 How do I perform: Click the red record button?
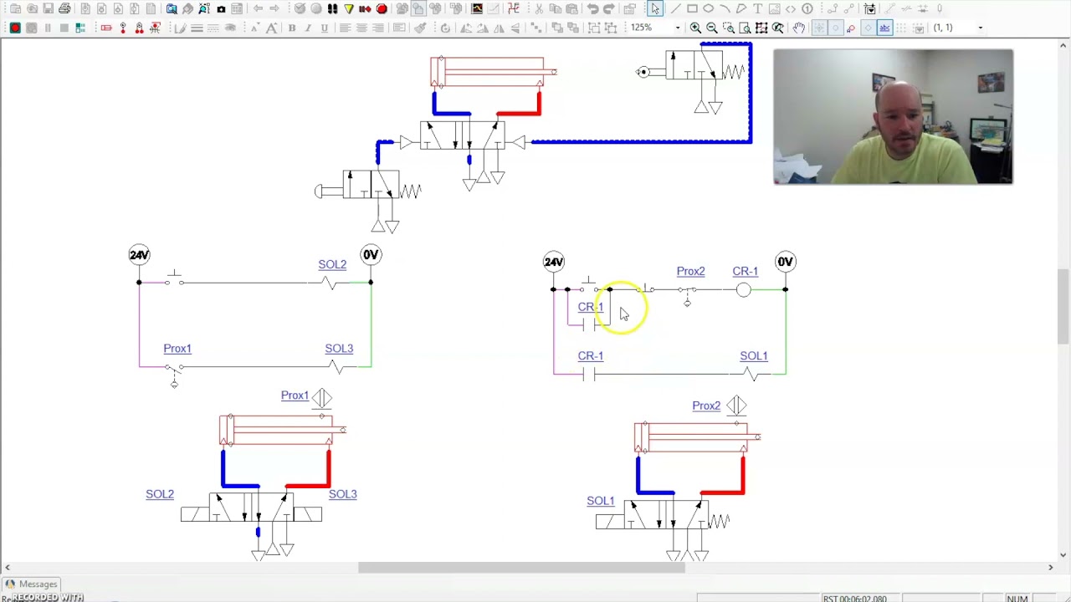click(15, 28)
